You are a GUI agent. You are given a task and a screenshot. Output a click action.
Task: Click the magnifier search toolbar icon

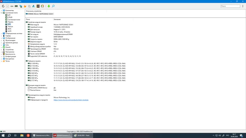pos(53,6)
